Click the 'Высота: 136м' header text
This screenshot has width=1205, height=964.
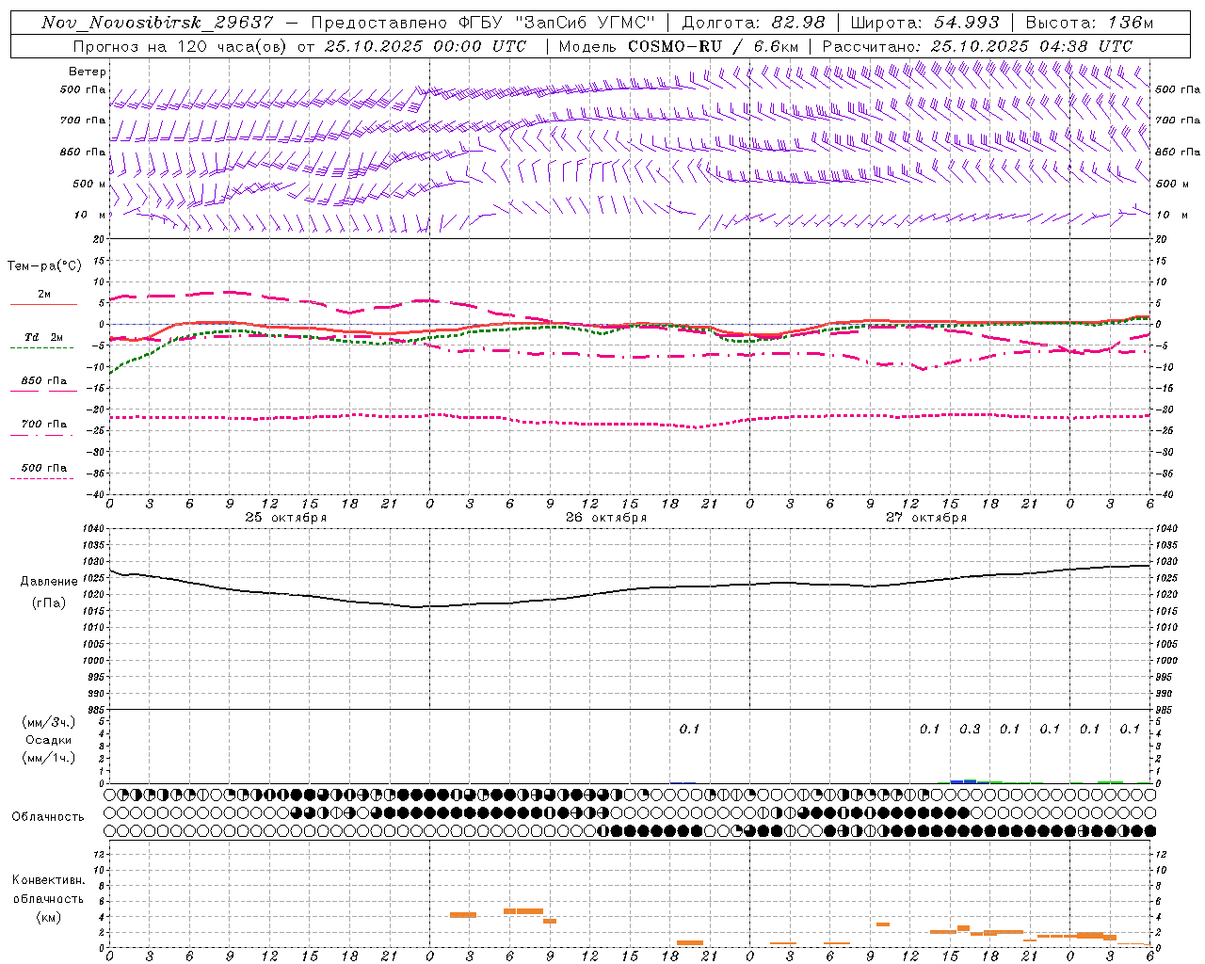pos(1089,23)
